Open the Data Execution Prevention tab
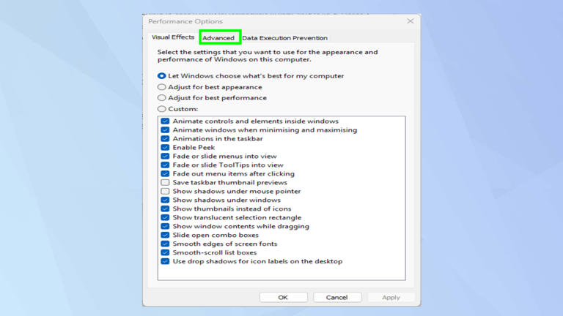563x316 pixels. tap(284, 37)
